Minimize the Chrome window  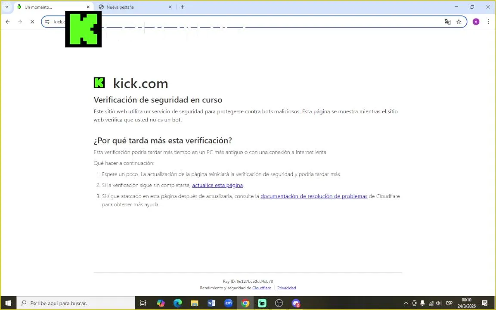click(x=456, y=6)
